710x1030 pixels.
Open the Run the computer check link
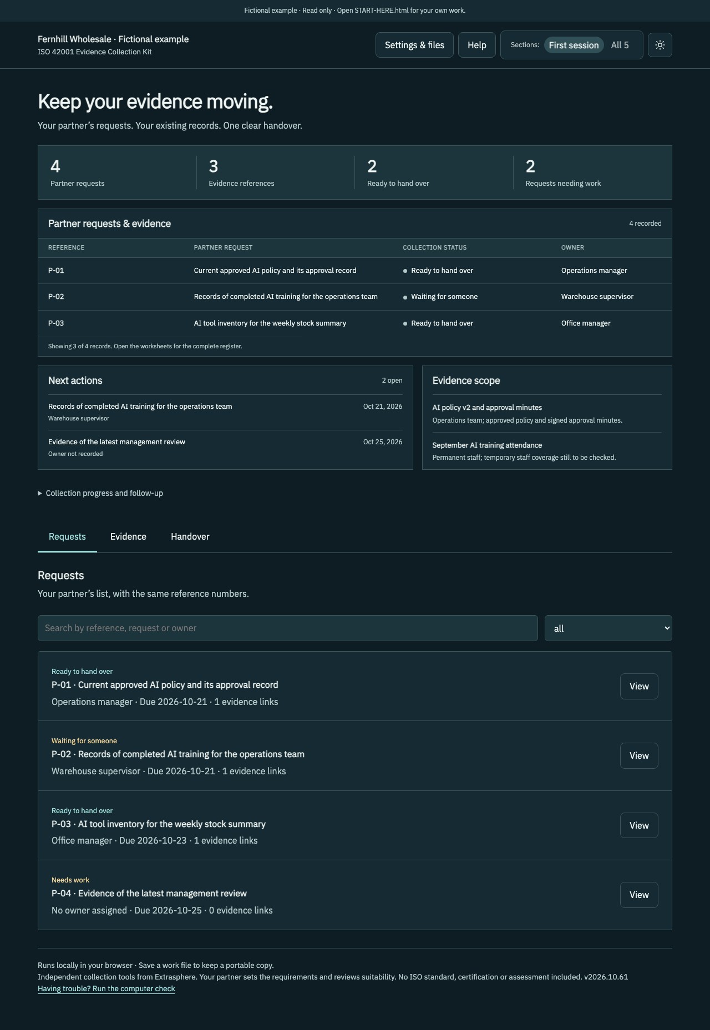[106, 988]
